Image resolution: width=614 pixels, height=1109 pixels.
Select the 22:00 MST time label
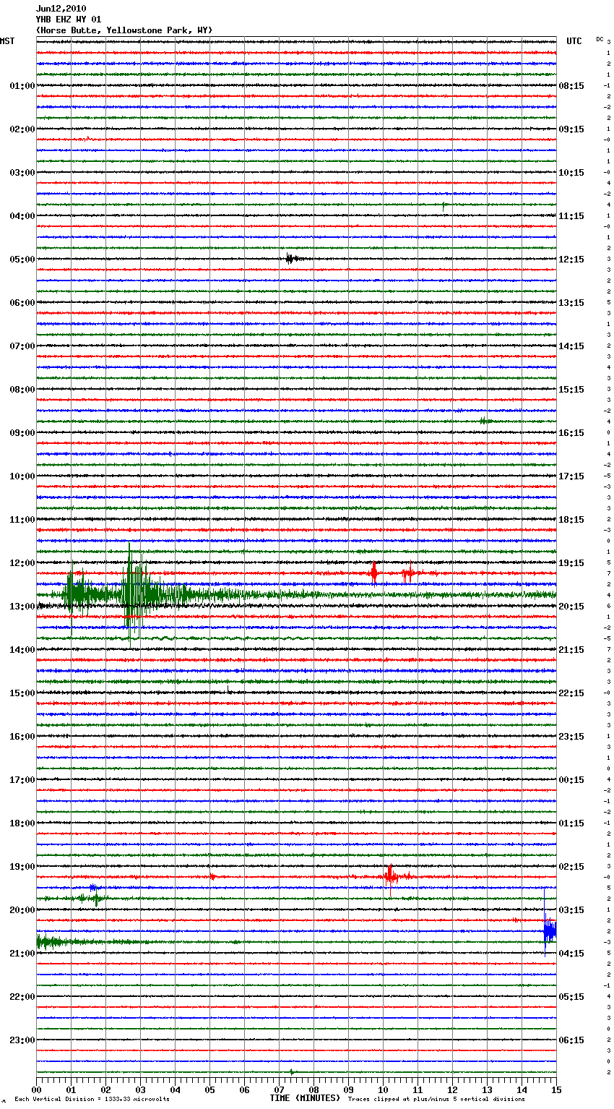(22, 997)
